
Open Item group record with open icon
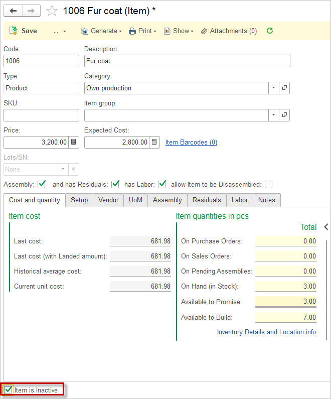[285, 115]
